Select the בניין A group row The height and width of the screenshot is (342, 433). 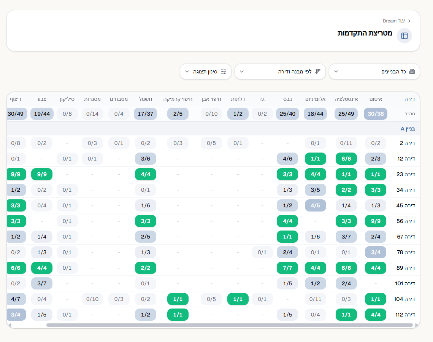(x=213, y=129)
